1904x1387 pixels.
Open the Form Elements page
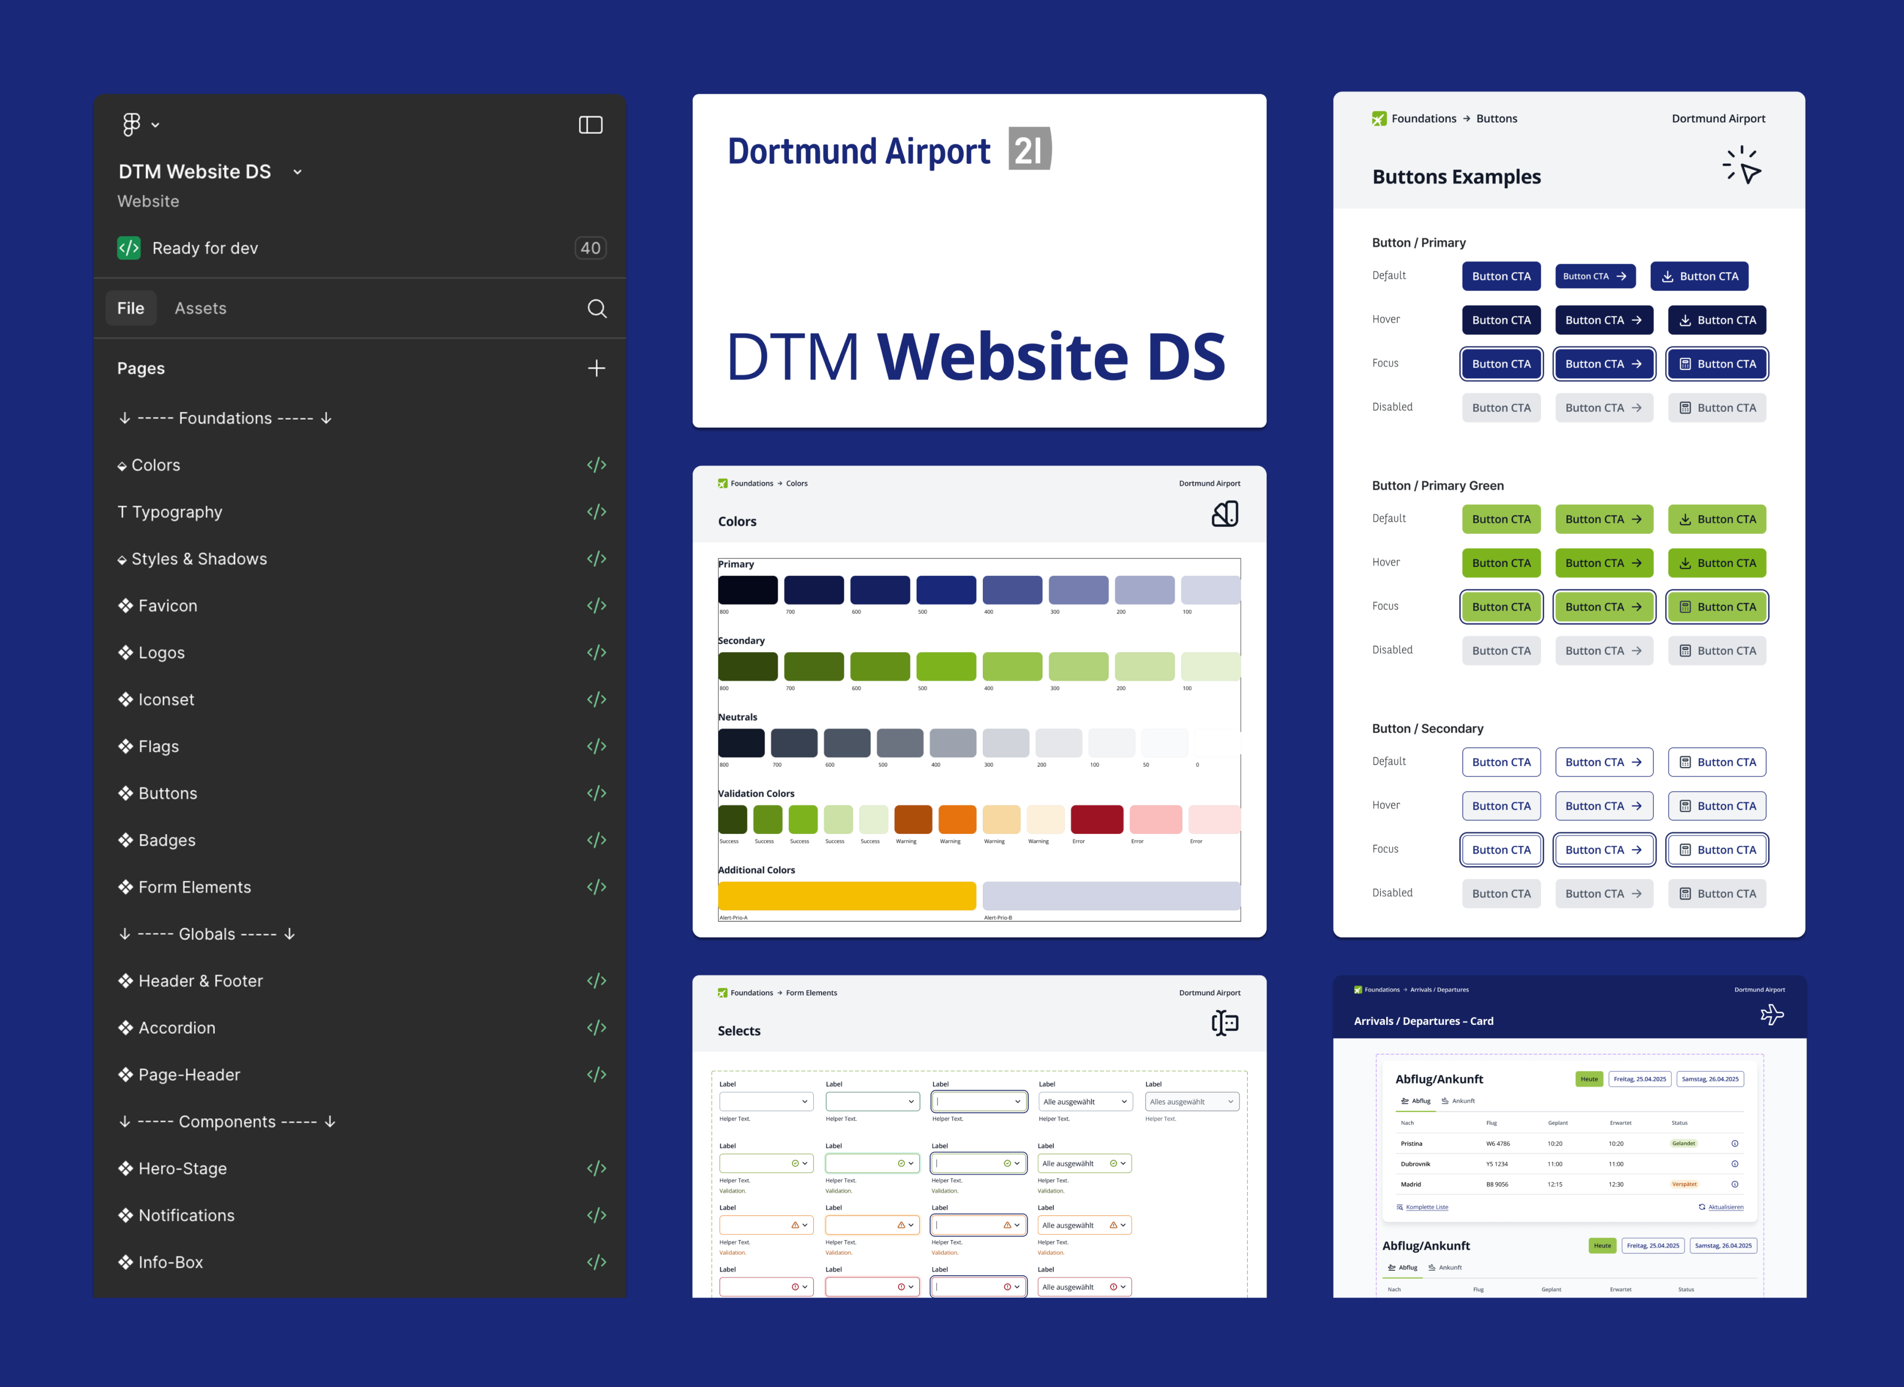pos(185,887)
